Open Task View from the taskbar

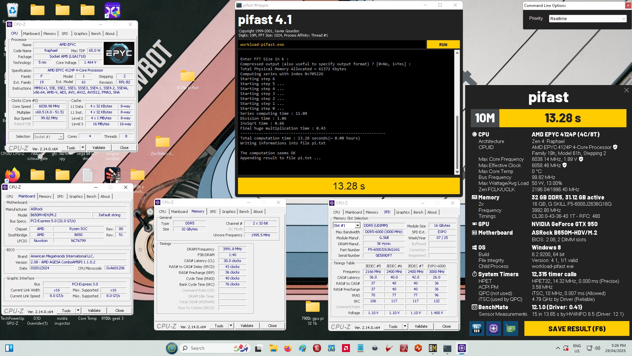(x=259, y=348)
